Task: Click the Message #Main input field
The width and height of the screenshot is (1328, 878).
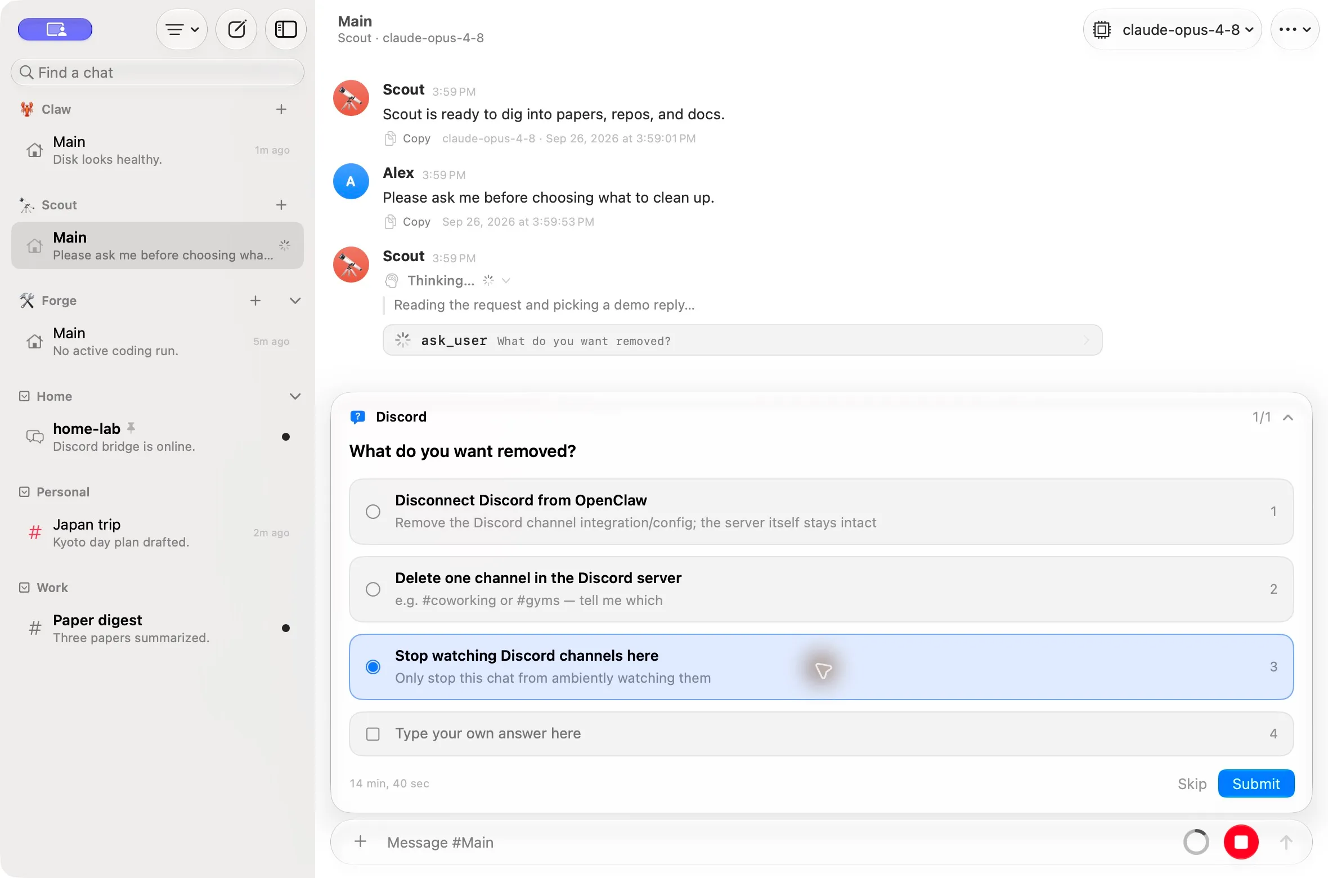Action: (777, 842)
